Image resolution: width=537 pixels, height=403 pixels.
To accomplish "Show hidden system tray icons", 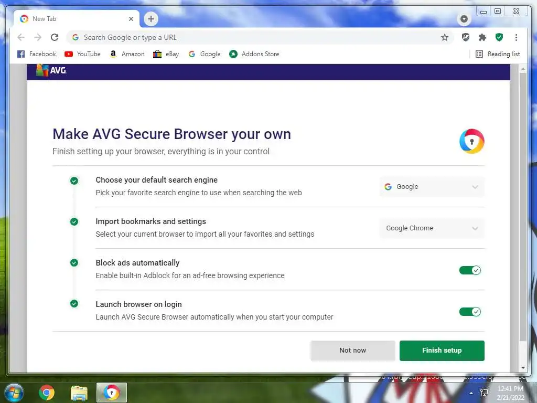I will click(x=471, y=393).
